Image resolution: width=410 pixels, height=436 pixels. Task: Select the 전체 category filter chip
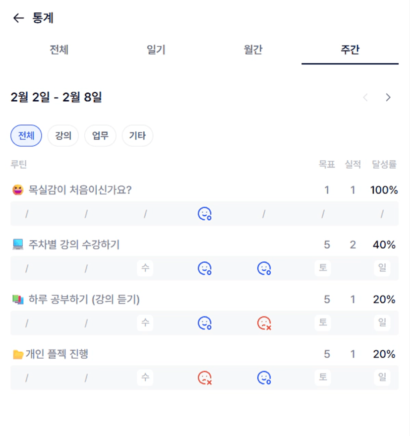coord(26,135)
